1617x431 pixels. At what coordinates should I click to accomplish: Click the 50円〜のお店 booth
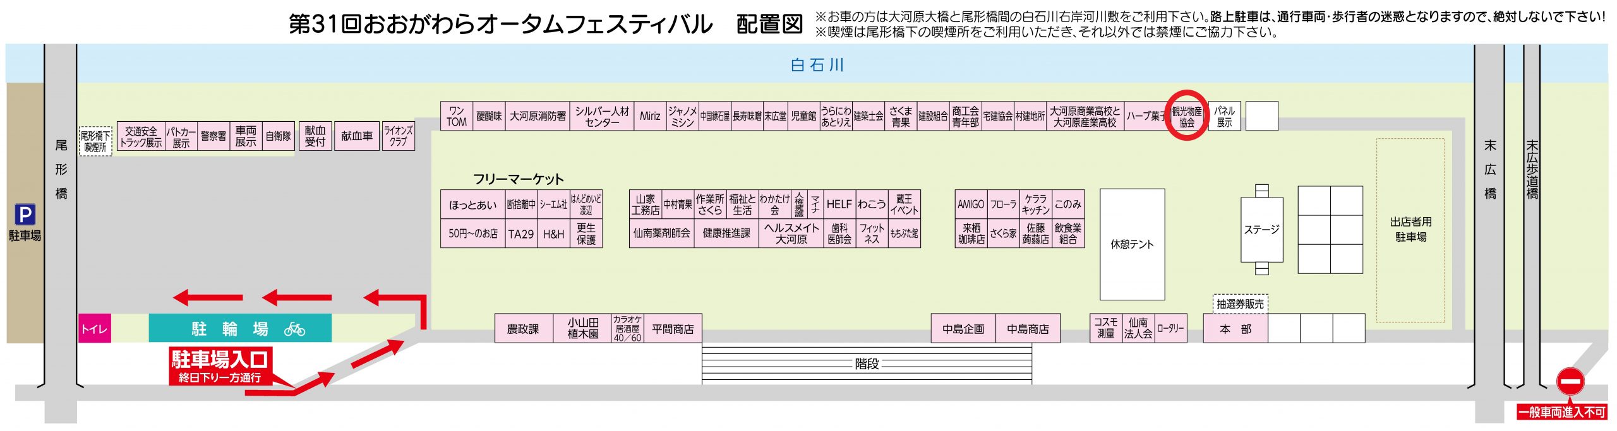[473, 233]
